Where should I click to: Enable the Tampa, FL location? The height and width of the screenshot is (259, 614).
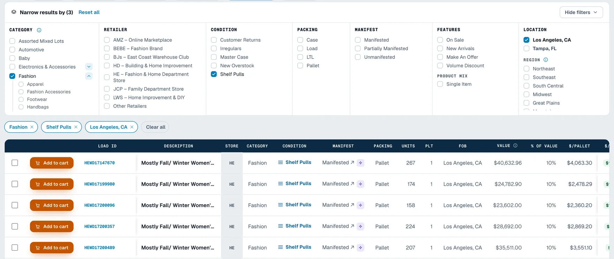coord(526,48)
